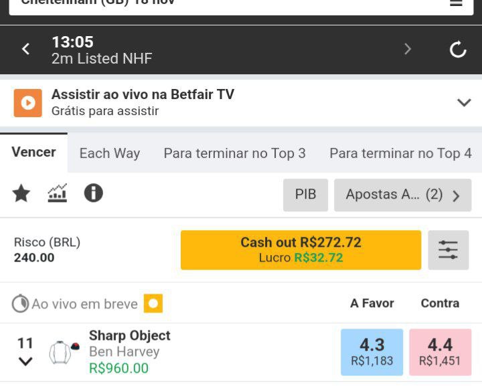Back Sharp Object at 4.3
The image size is (482, 386).
point(372,353)
